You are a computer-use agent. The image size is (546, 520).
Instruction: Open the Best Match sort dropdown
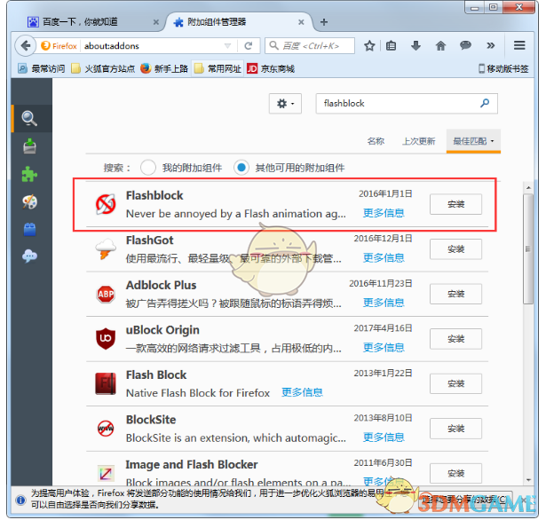tap(473, 141)
